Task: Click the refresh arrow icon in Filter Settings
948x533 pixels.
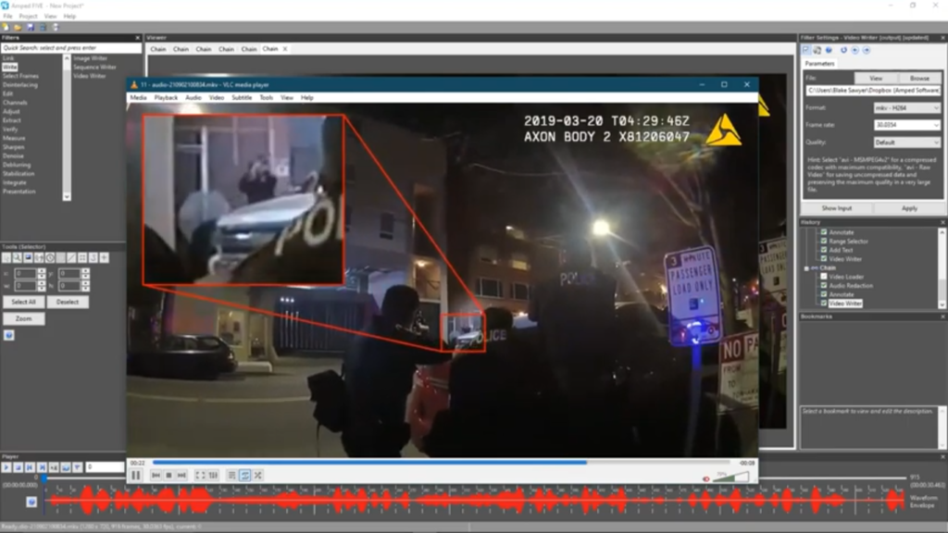Action: pyautogui.click(x=844, y=50)
